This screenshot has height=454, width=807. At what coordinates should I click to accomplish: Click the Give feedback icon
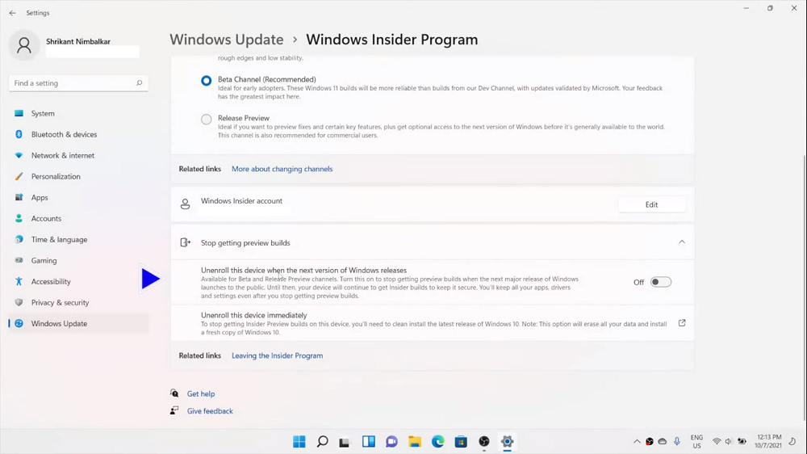pos(174,410)
